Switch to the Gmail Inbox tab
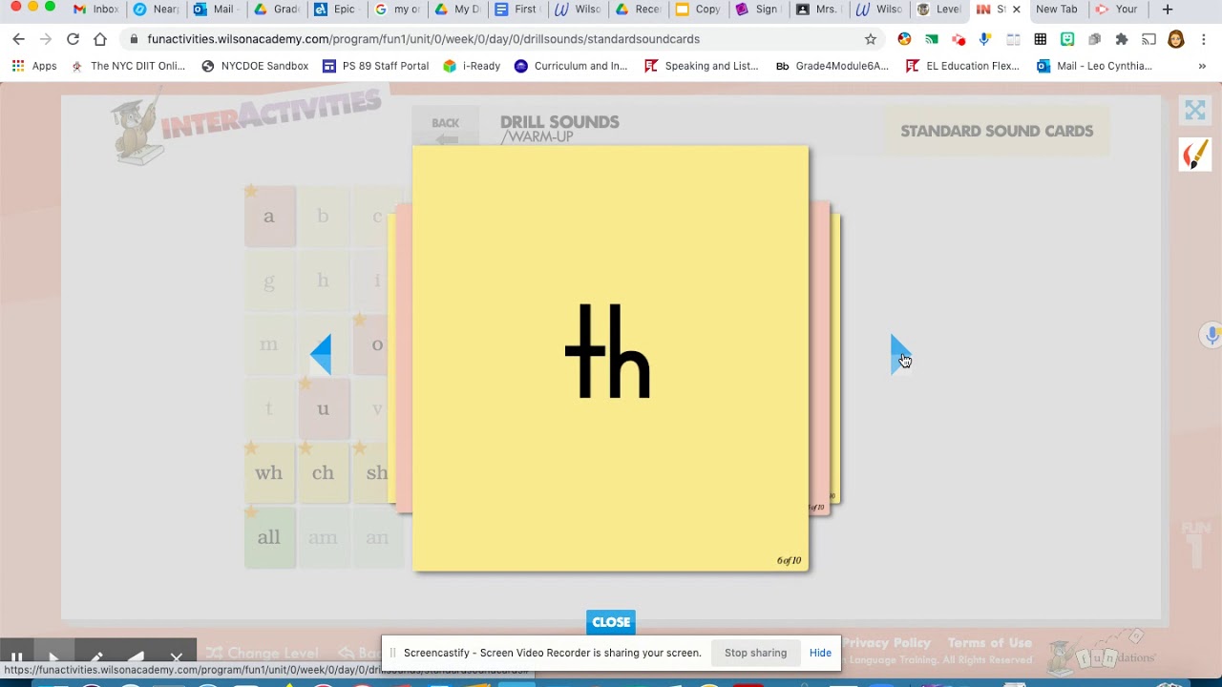The image size is (1222, 687). (x=95, y=10)
